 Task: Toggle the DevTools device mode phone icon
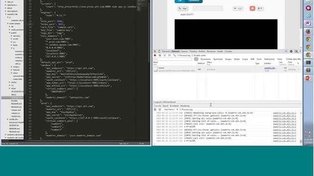(159, 51)
